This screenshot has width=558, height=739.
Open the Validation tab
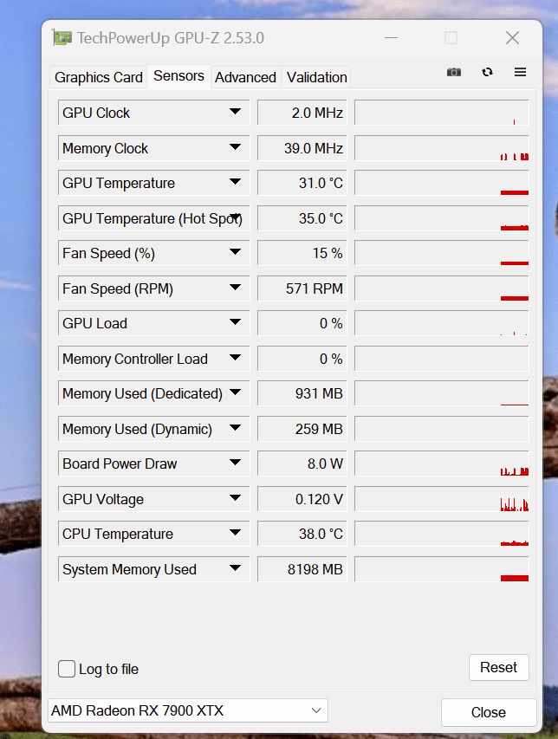click(317, 77)
